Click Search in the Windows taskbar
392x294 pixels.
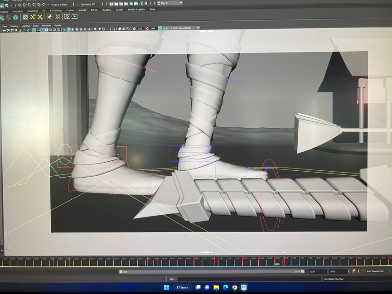tap(182, 288)
